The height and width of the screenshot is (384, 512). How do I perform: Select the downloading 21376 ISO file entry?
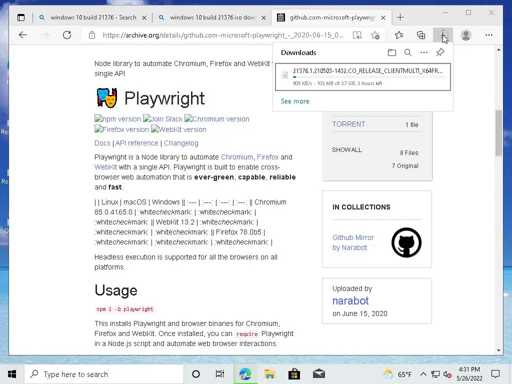363,76
